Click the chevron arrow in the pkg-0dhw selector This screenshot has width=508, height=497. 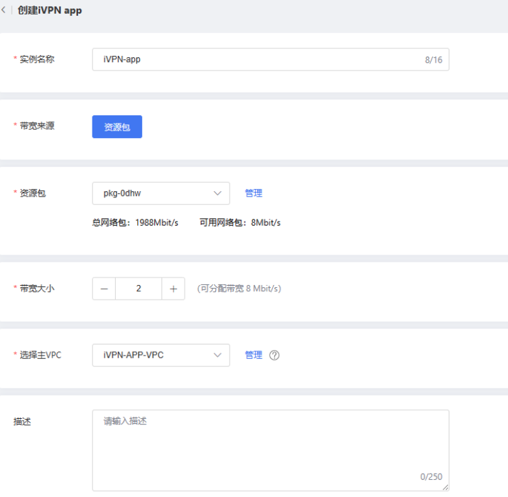pyautogui.click(x=218, y=193)
